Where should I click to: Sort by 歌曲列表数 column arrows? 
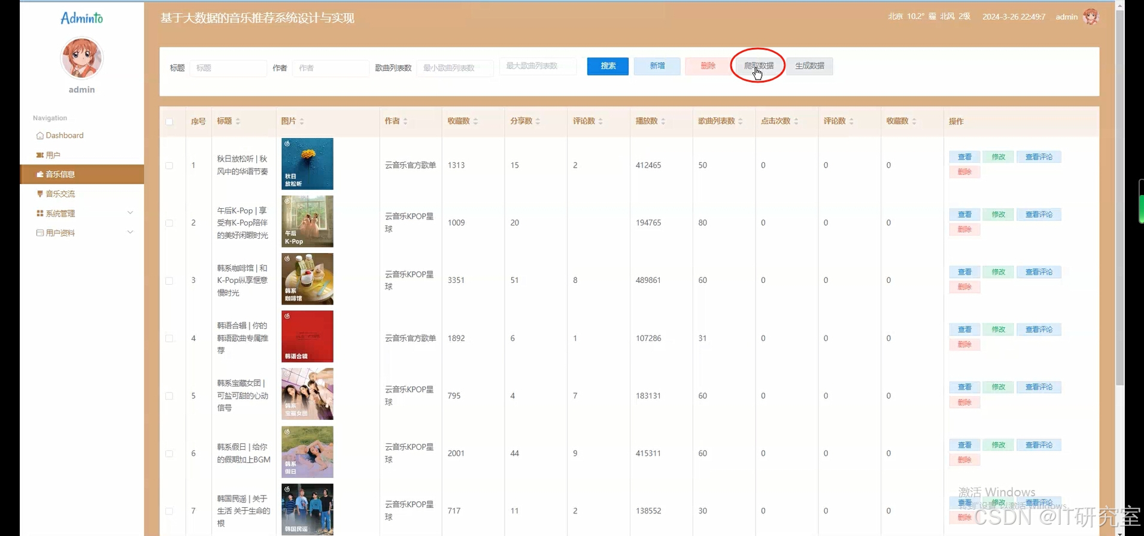pos(741,121)
